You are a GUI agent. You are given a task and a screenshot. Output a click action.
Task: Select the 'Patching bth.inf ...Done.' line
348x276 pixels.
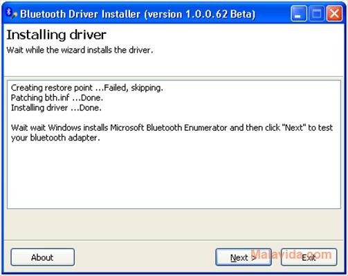(x=57, y=98)
